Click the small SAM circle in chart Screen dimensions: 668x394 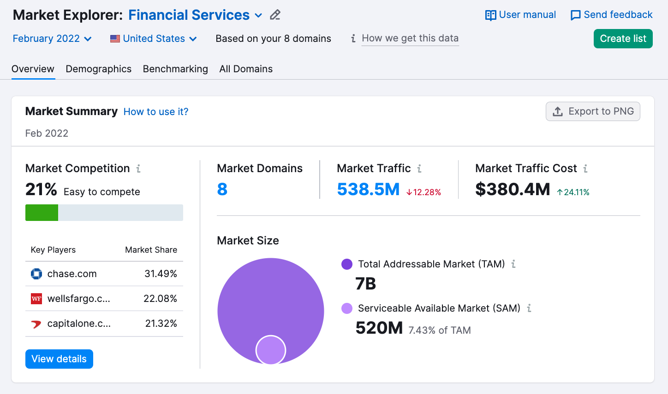pos(271,350)
